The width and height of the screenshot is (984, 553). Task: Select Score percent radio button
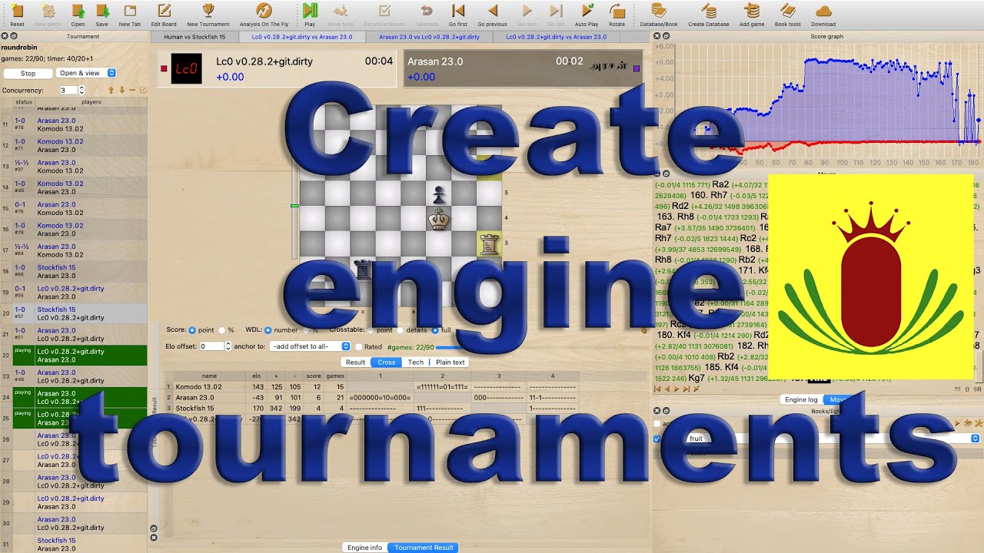(221, 329)
